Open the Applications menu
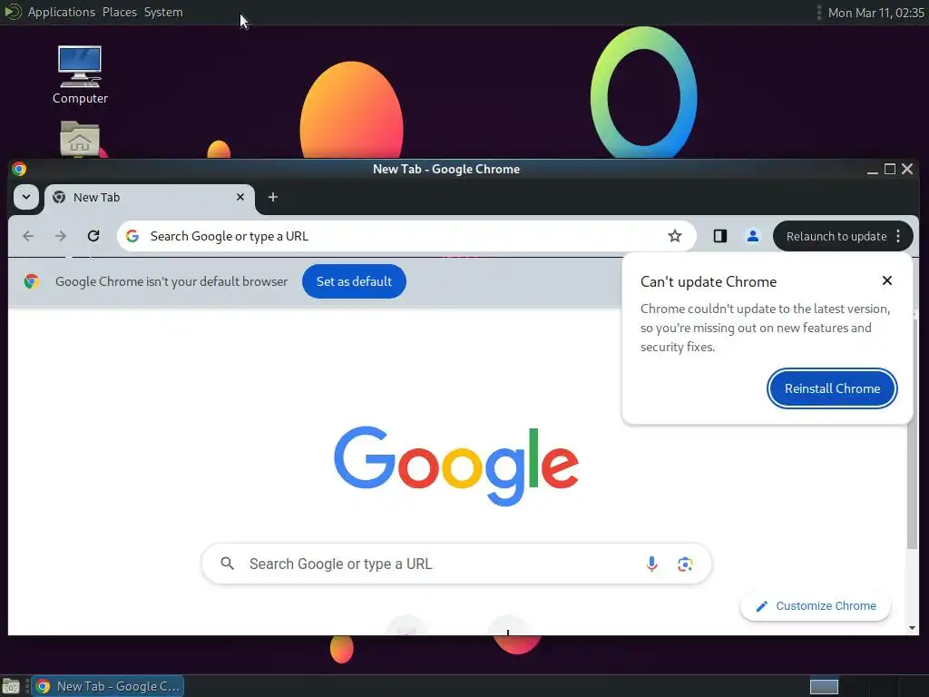Image resolution: width=929 pixels, height=697 pixels. (62, 12)
